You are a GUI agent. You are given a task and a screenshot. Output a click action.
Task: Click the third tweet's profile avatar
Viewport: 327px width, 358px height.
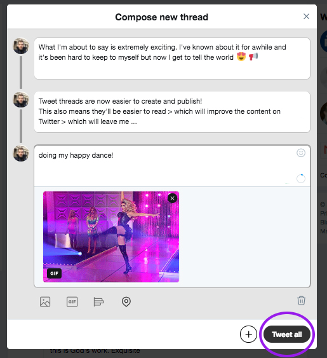click(x=21, y=153)
